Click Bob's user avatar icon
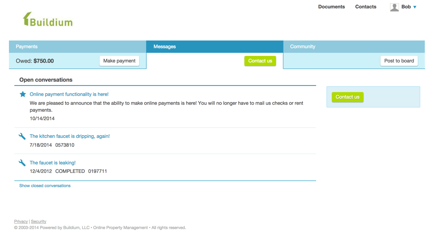 pos(394,7)
